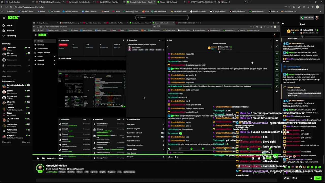This screenshot has height=183, width=325.
Task: Click the Home icon in Kick sidebar
Action: tap(4, 25)
